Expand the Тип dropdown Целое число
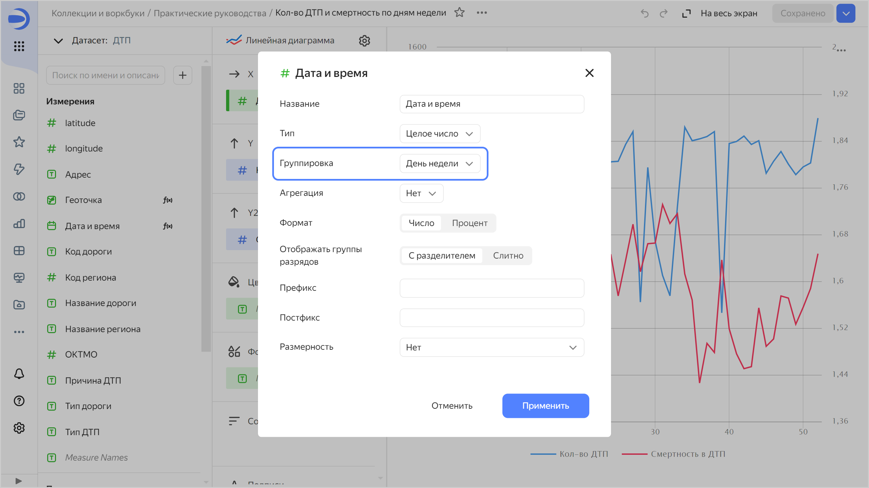869x488 pixels. (x=440, y=134)
